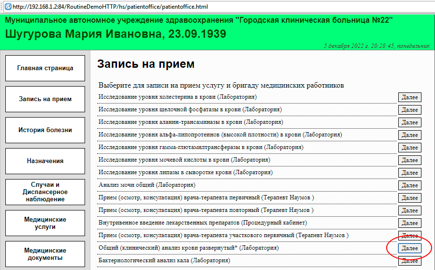This screenshot has height=270, width=435.
Task: Open the Медицинские услуги section
Action: click(45, 223)
